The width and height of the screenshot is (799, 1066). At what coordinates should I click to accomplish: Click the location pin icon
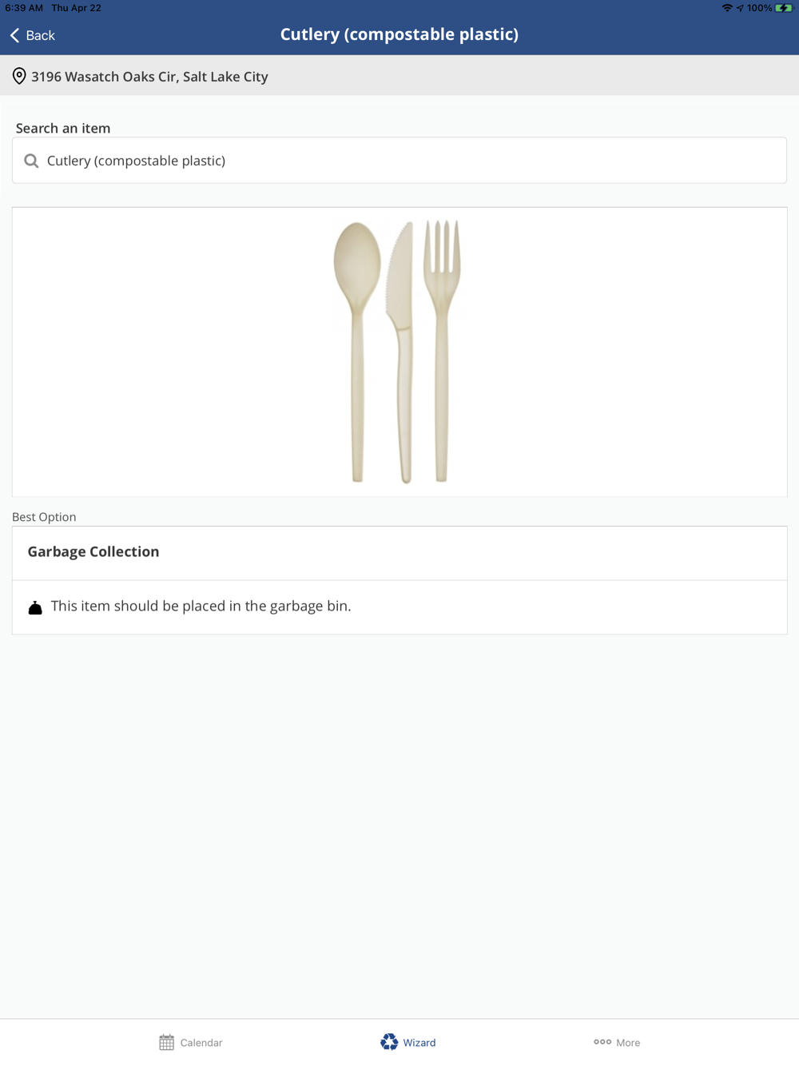pos(19,77)
